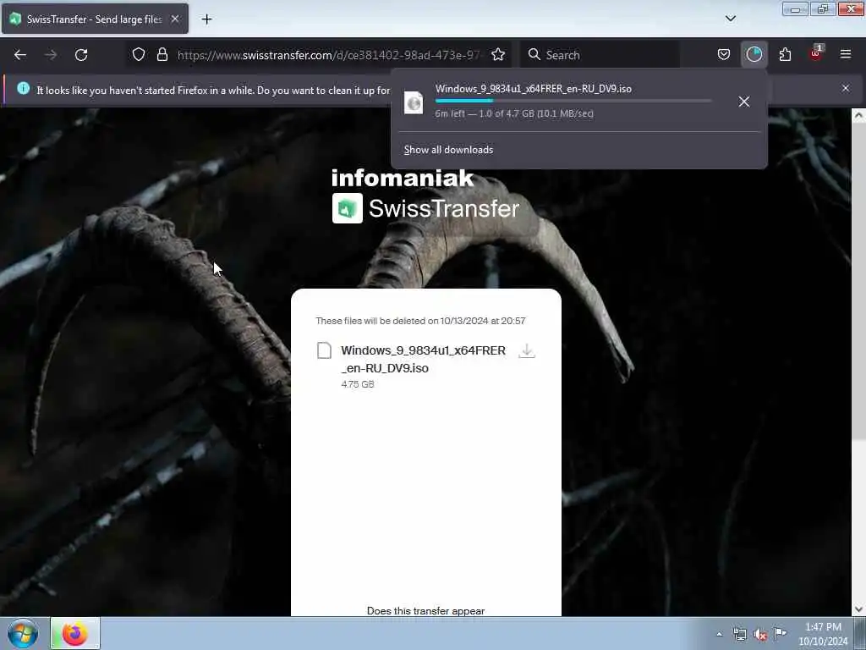Image resolution: width=866 pixels, height=650 pixels.
Task: Click the infomaniak brand text
Action: coord(403,179)
